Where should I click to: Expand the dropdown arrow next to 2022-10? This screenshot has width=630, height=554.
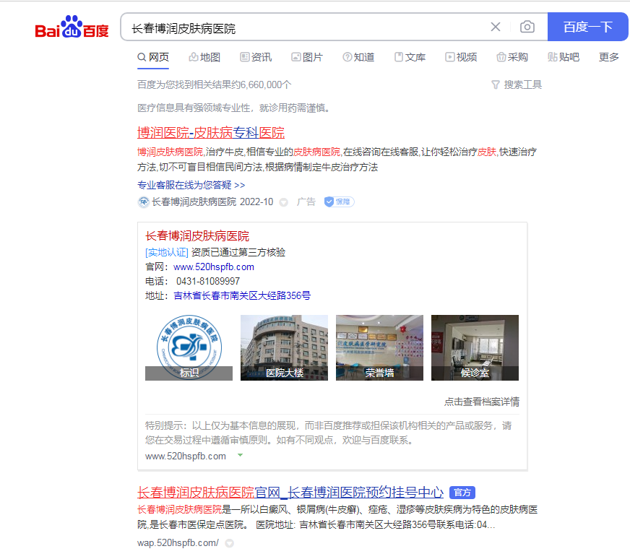tap(284, 202)
